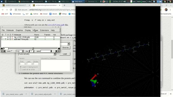This screenshot has width=173, height=97.
Task: Toggle the zoom checkbox in VMD Main
Action: point(12,51)
